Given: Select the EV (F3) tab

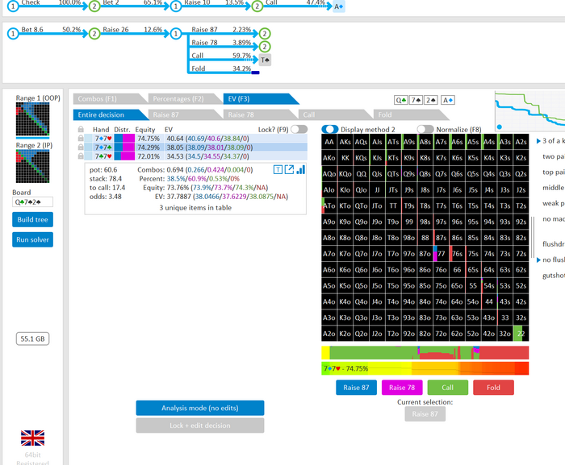Looking at the screenshot, I should click(x=258, y=98).
